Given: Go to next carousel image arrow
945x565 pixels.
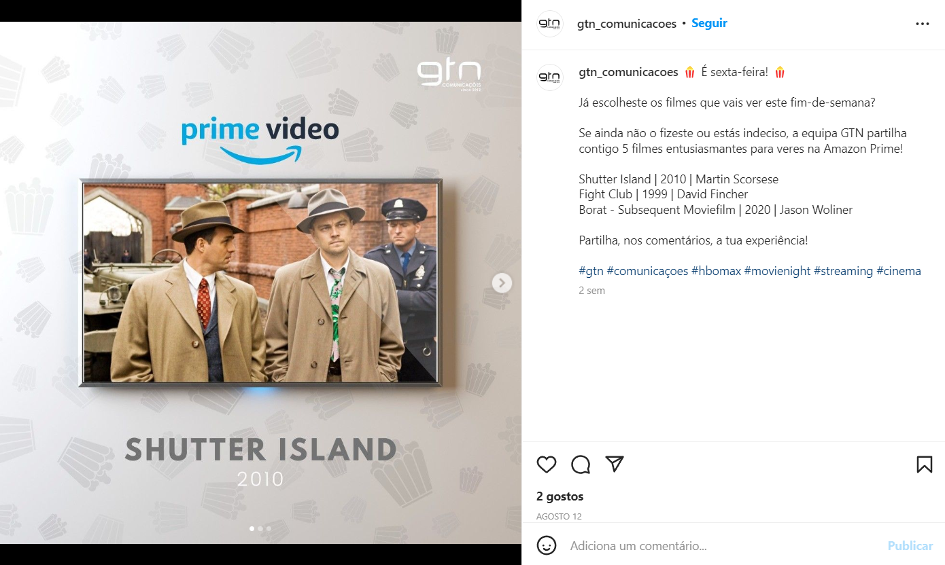Looking at the screenshot, I should [x=502, y=282].
